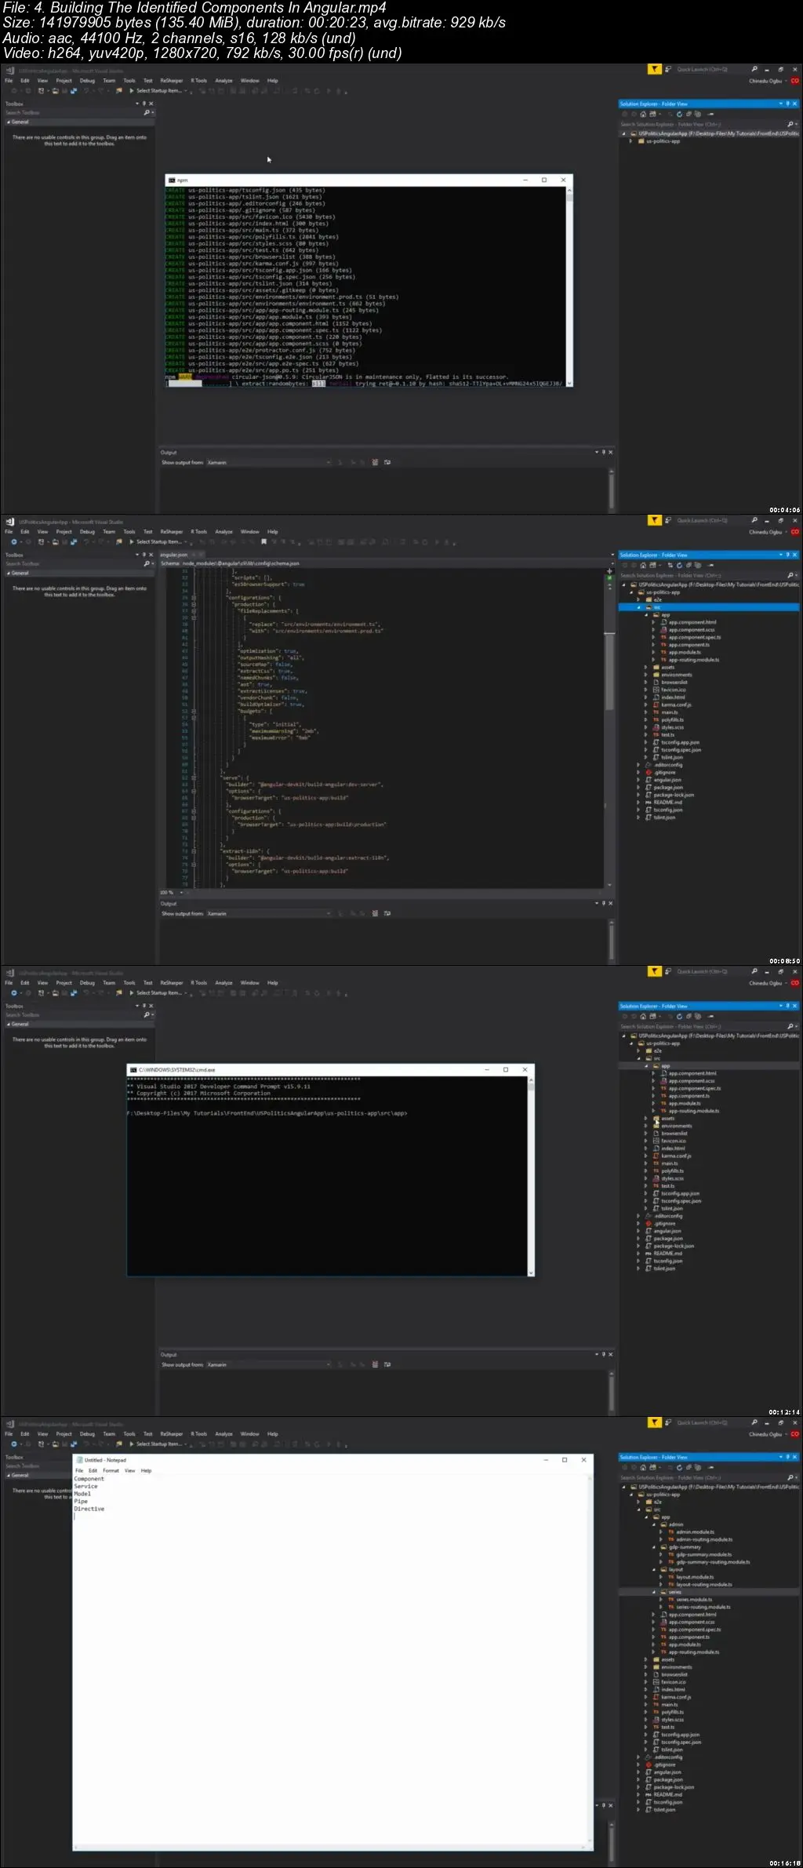Toggle the Toolbox auto-hide pin in the npm frame
Screen dimensions: 803x1868
144,104
